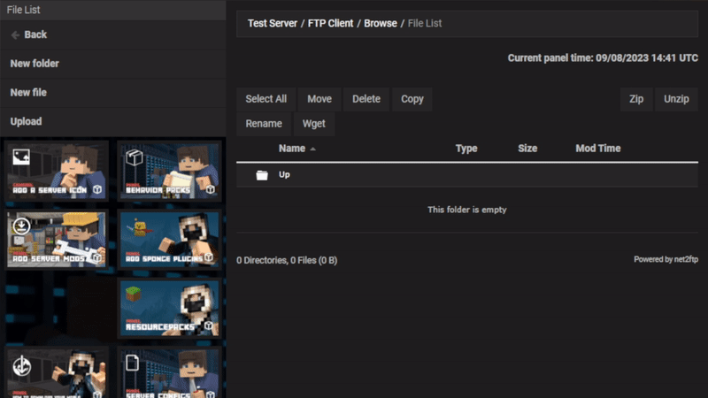Open the Add a Server Icon tutorial thumbnail
Image resolution: width=708 pixels, height=398 pixels.
point(58,168)
